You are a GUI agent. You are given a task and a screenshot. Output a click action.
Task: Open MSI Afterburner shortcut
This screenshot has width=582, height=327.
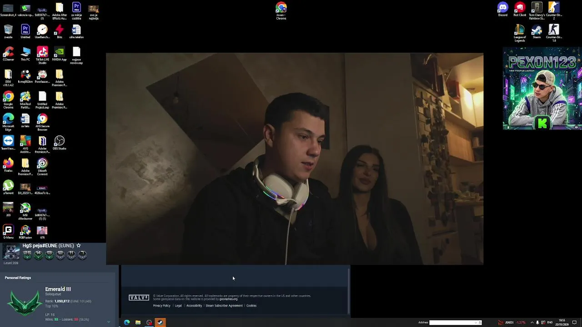click(25, 211)
